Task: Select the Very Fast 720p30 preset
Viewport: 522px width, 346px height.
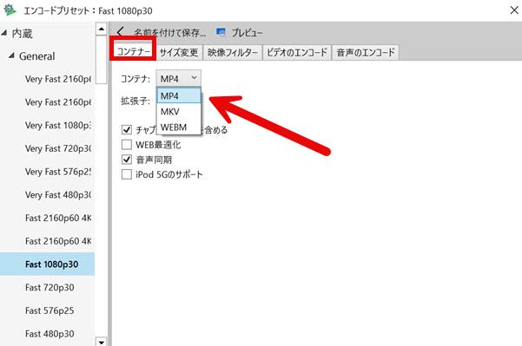Action: click(47, 148)
